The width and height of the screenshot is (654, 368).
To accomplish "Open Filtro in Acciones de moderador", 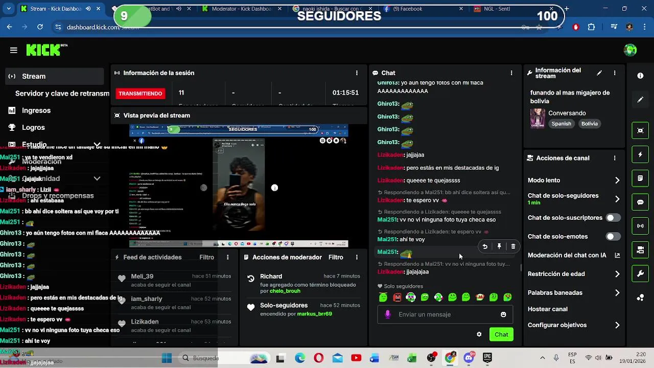I will (336, 257).
